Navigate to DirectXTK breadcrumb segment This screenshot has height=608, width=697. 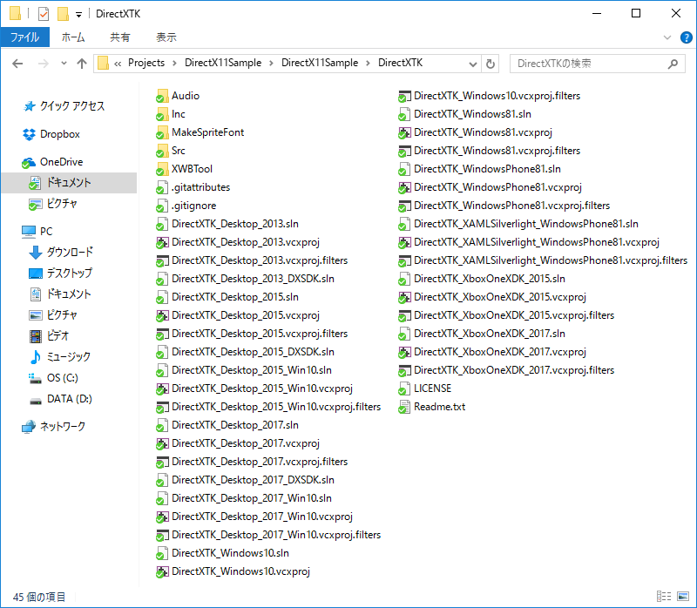400,63
